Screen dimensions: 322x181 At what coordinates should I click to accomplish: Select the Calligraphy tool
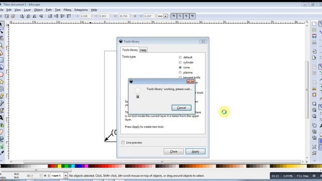pos(2,111)
